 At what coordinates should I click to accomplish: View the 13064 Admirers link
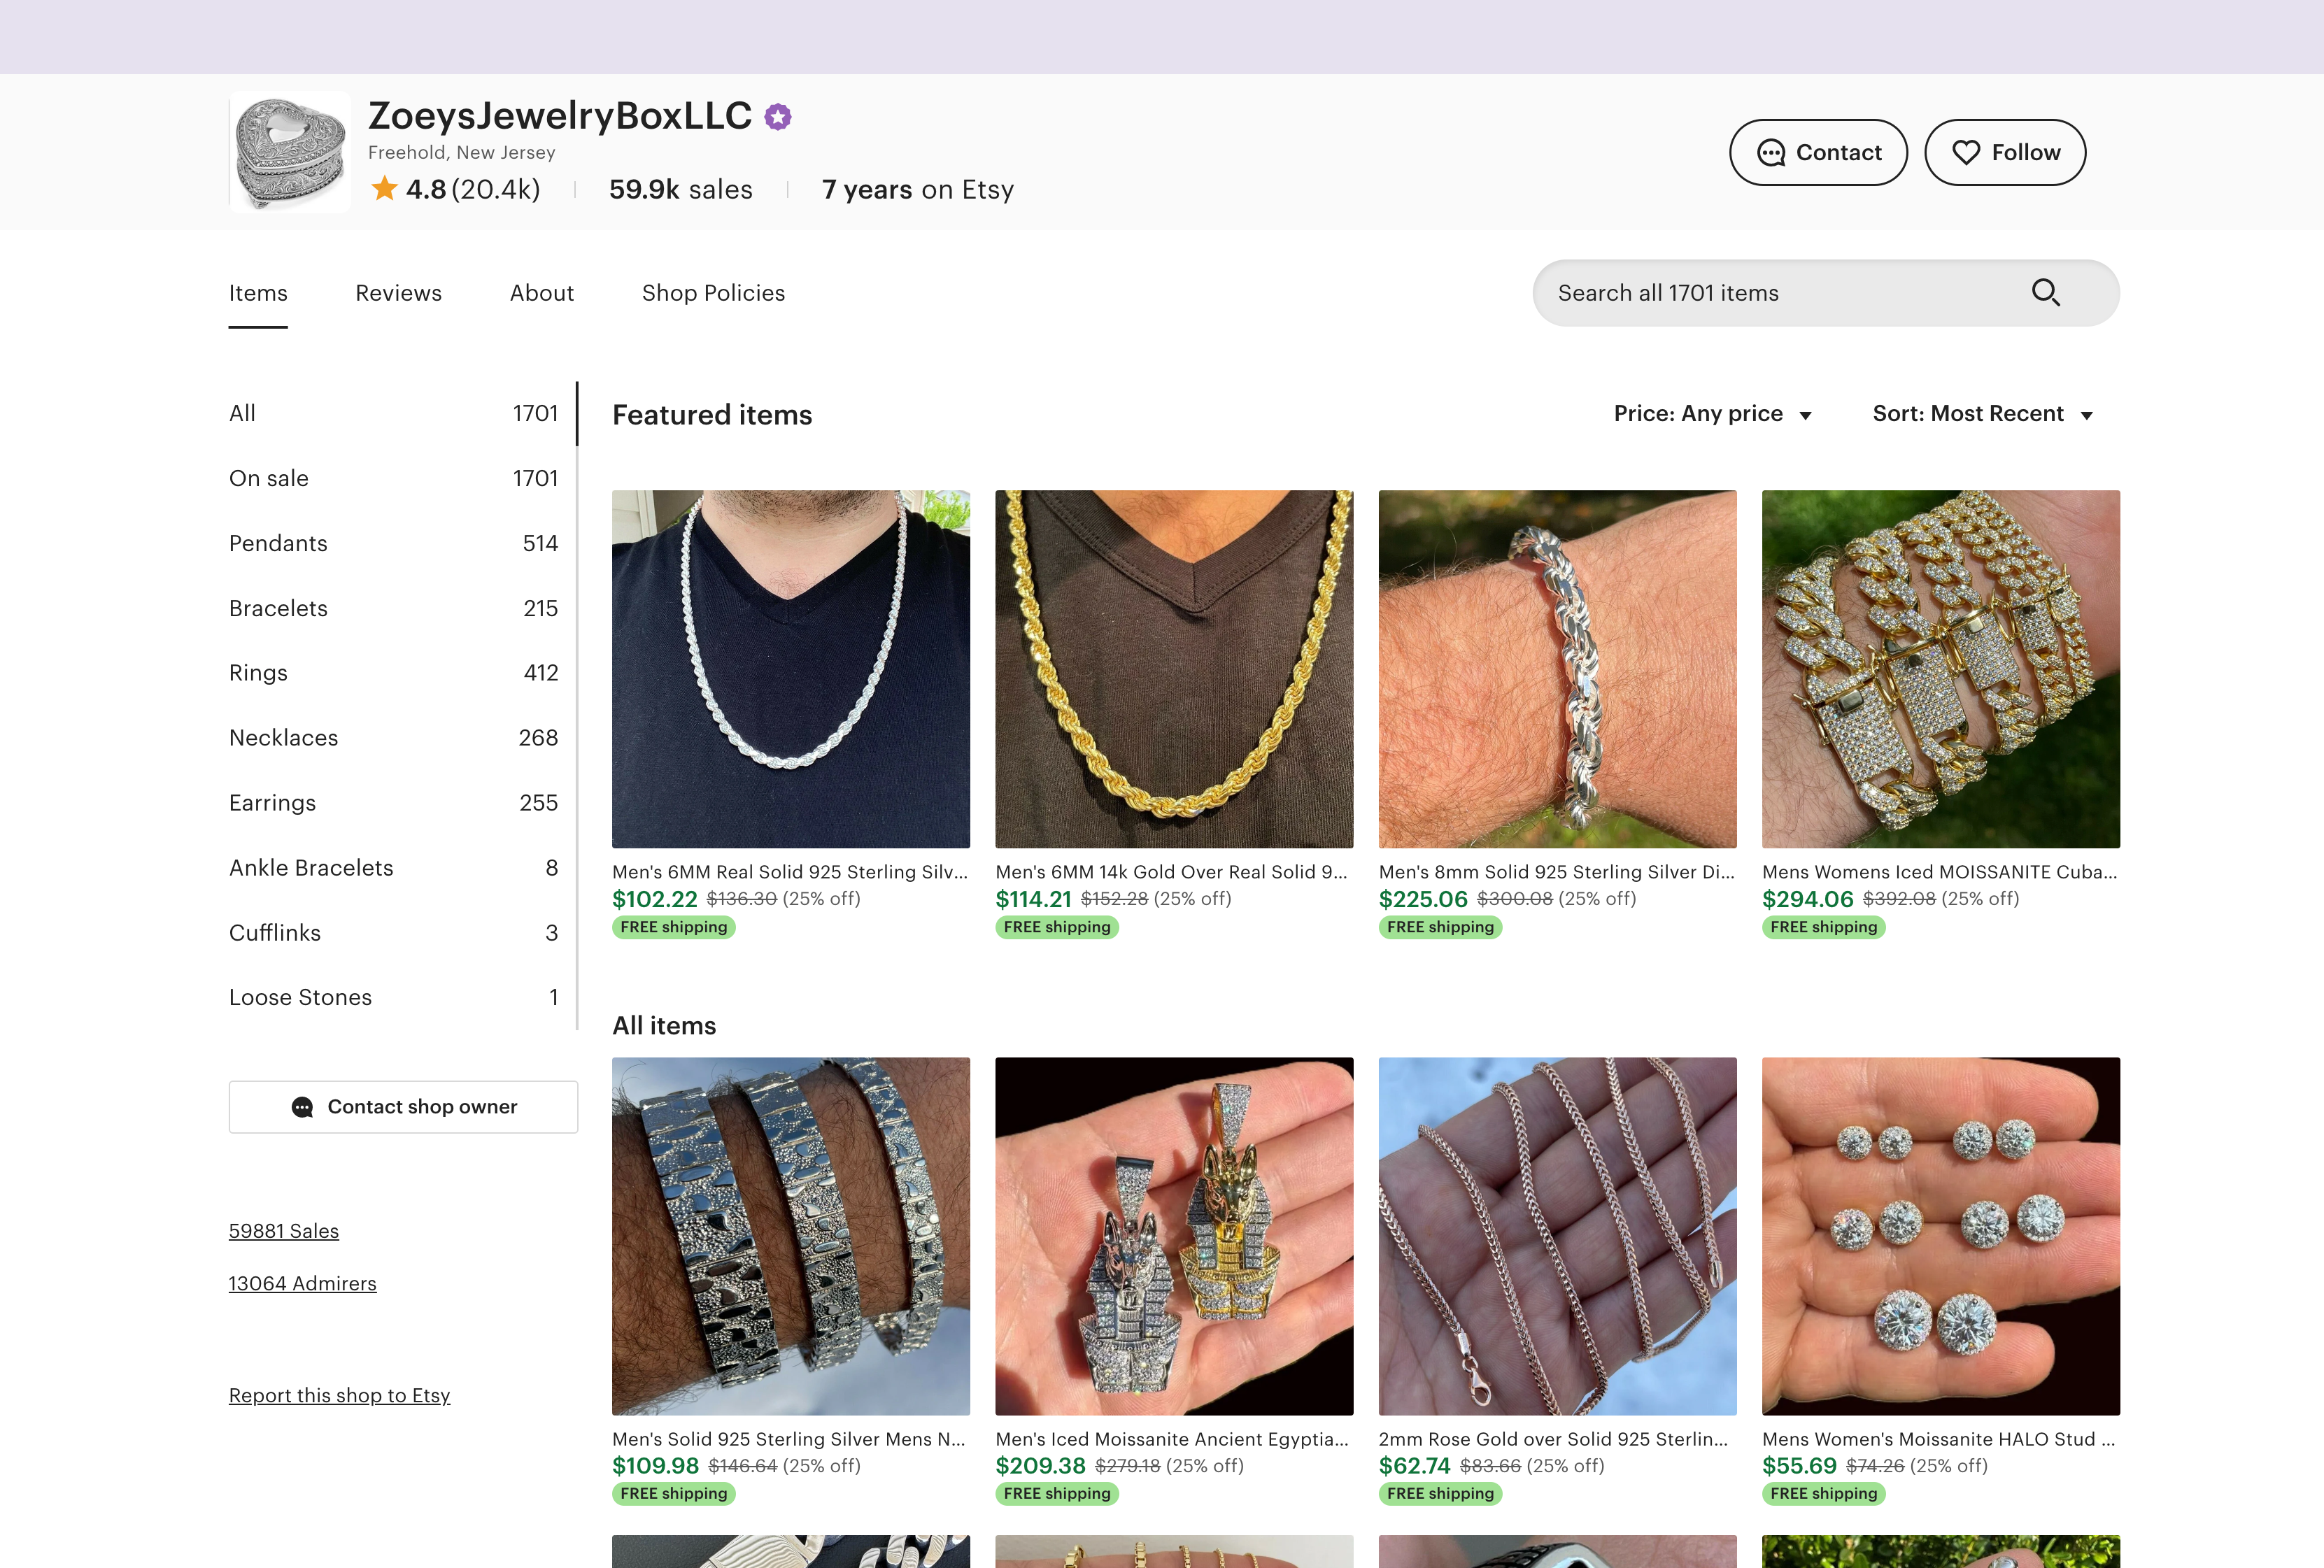point(302,1283)
